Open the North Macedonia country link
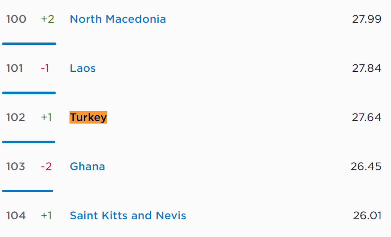 118,19
